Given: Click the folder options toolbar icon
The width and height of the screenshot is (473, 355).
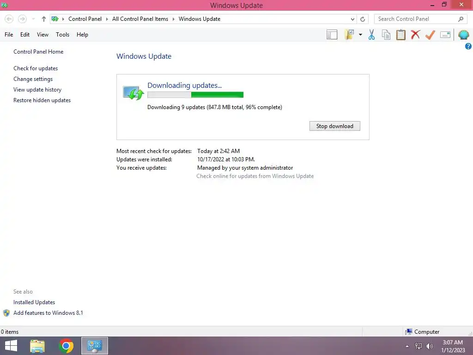Looking at the screenshot, I should pos(349,35).
